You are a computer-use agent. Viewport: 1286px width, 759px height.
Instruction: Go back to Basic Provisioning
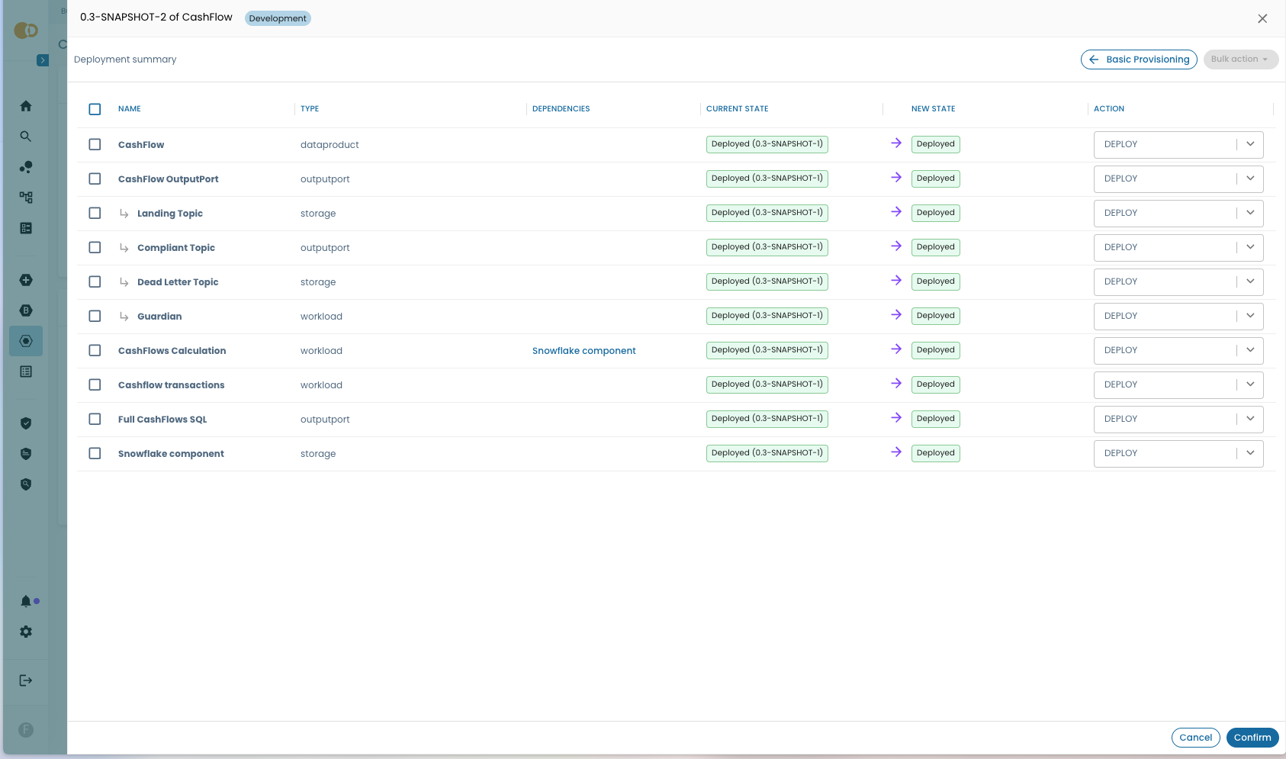coord(1139,59)
